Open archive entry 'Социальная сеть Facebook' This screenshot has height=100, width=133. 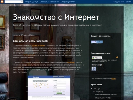106,94
